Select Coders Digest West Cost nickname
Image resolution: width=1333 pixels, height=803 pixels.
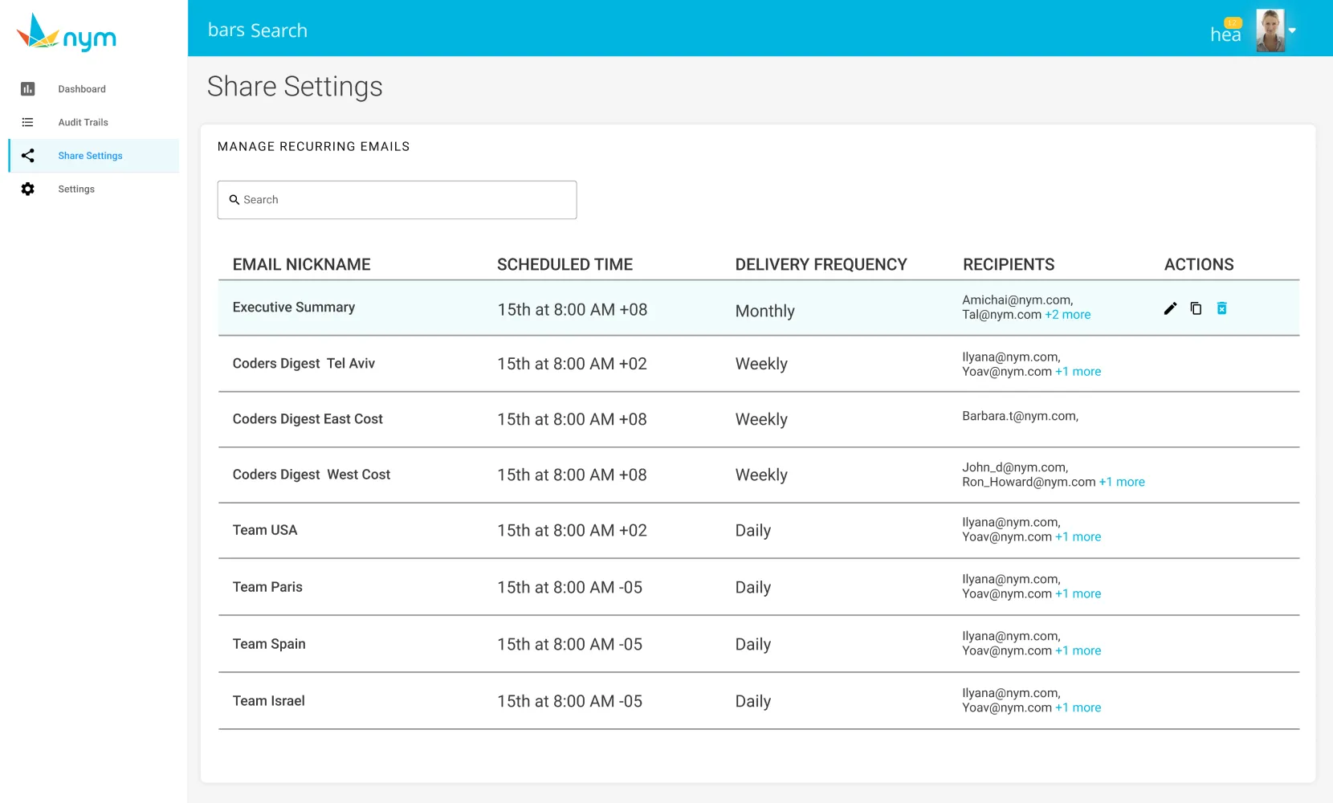tap(312, 475)
